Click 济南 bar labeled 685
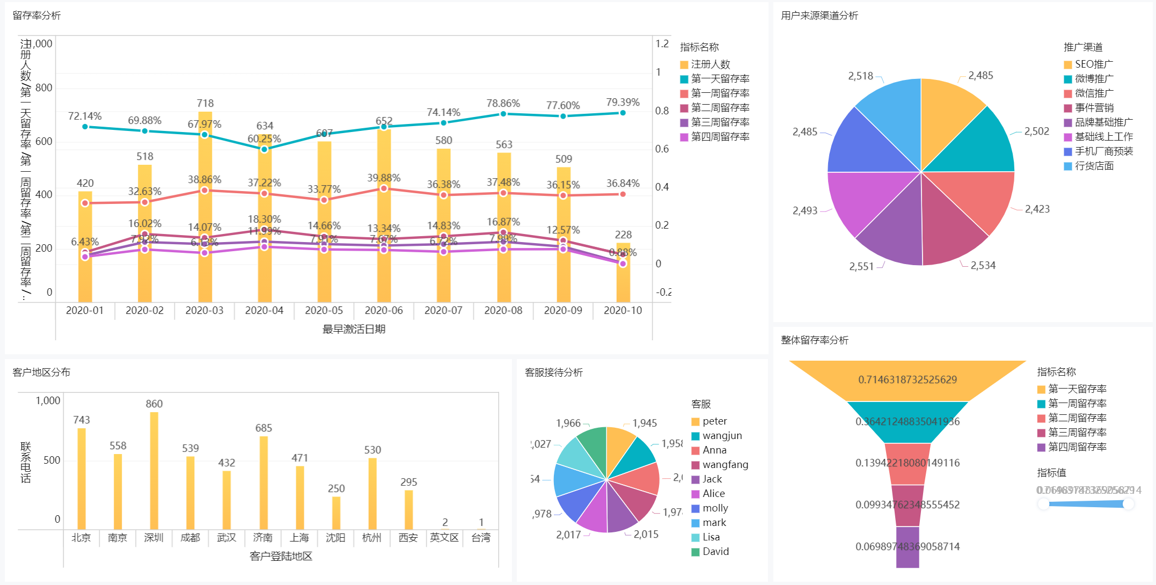This screenshot has width=1156, height=585. point(264,482)
